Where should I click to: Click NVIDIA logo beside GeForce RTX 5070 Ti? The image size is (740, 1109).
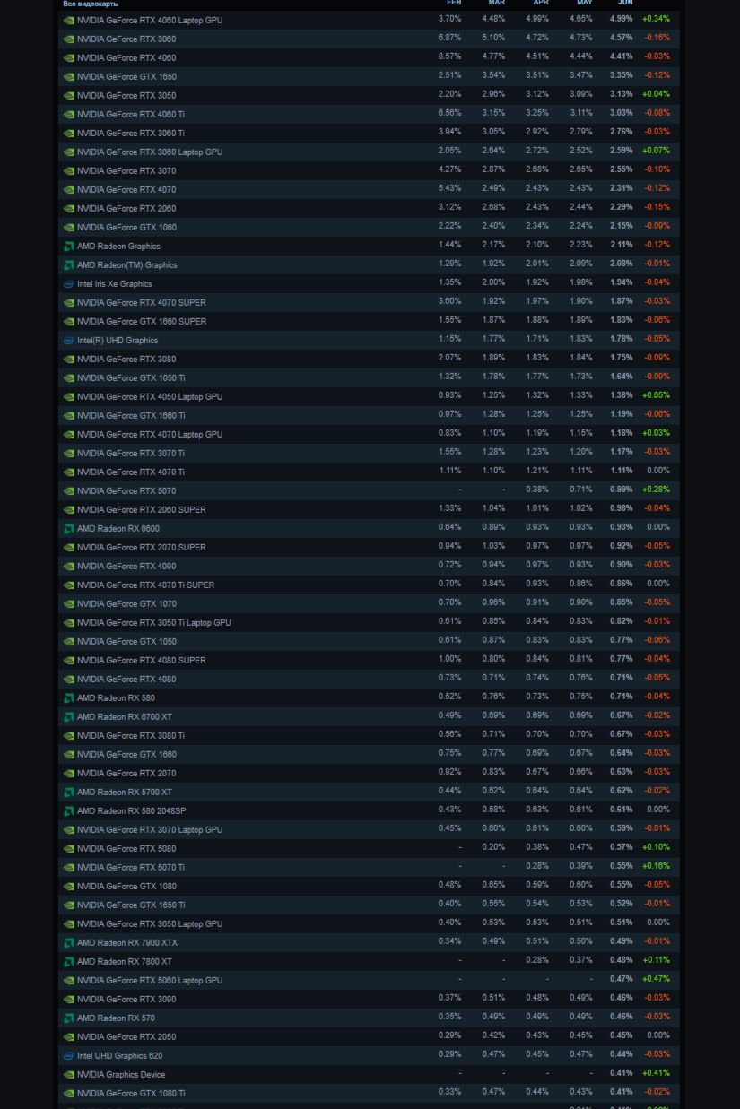[x=69, y=867]
